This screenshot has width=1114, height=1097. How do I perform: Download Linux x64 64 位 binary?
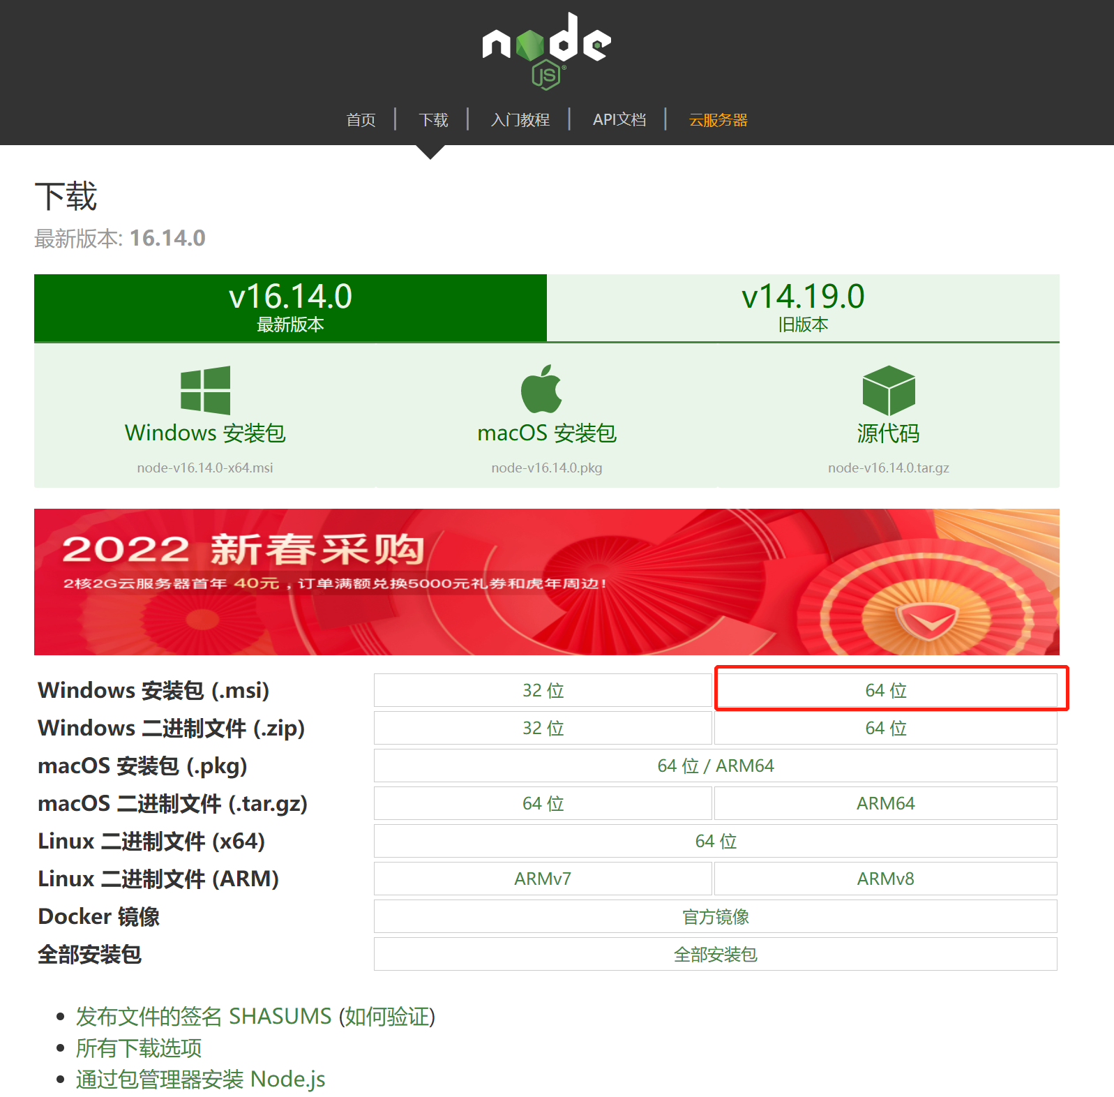click(716, 841)
